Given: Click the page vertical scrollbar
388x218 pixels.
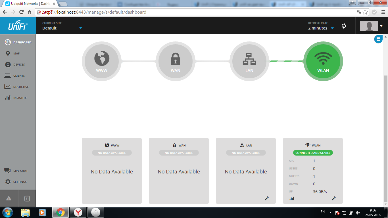Looking at the screenshot, I should [x=385, y=136].
